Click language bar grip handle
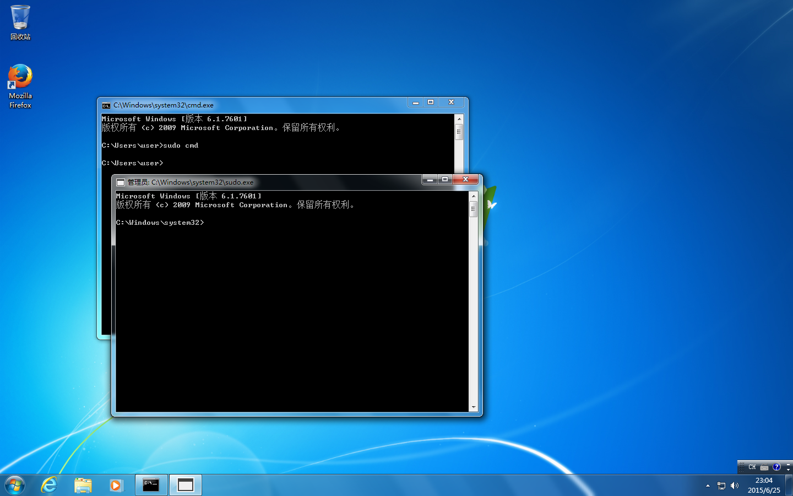Viewport: 793px width, 496px height. (x=742, y=467)
